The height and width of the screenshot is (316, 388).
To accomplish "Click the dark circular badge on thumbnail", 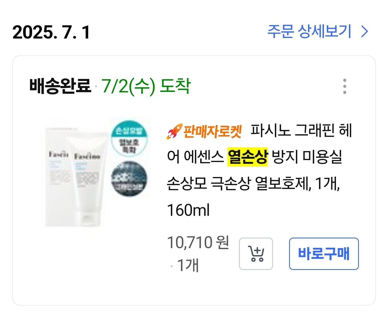I will (x=129, y=179).
